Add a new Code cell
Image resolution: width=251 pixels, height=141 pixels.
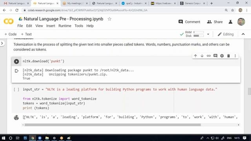(x=11, y=34)
